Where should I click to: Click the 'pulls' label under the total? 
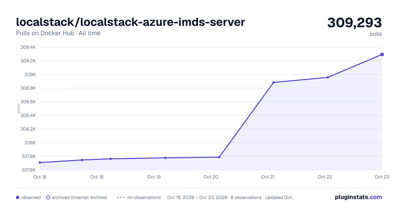pyautogui.click(x=376, y=34)
